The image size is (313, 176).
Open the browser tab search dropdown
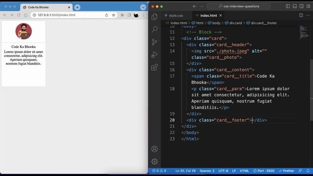(x=143, y=7)
